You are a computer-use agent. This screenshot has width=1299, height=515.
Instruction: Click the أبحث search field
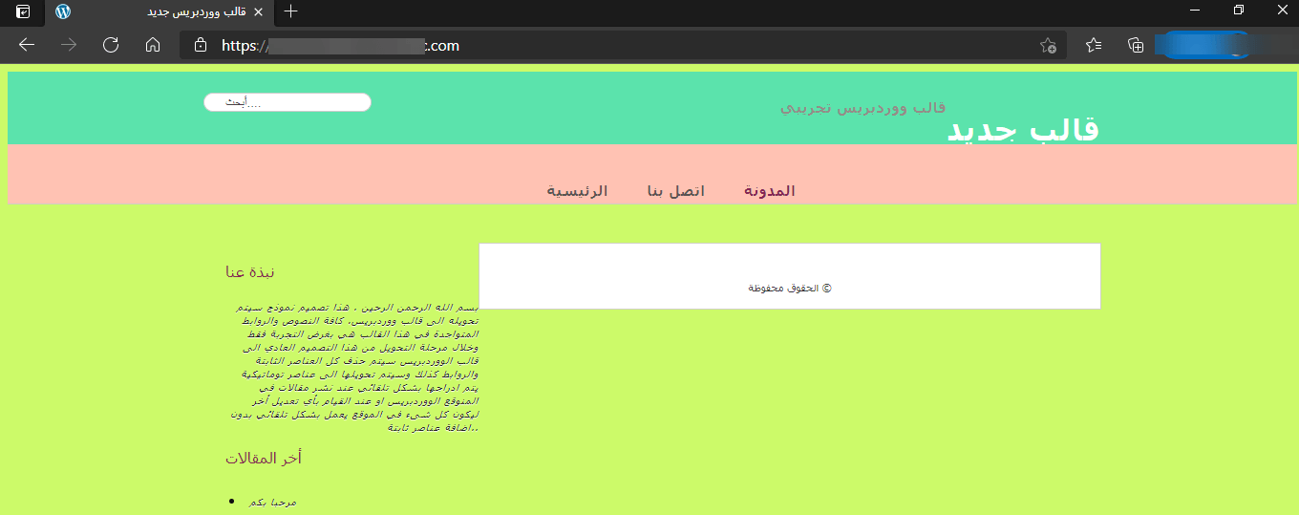[287, 102]
